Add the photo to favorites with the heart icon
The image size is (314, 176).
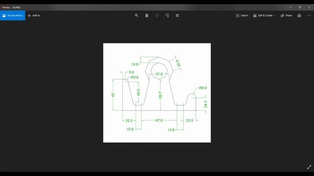[157, 15]
